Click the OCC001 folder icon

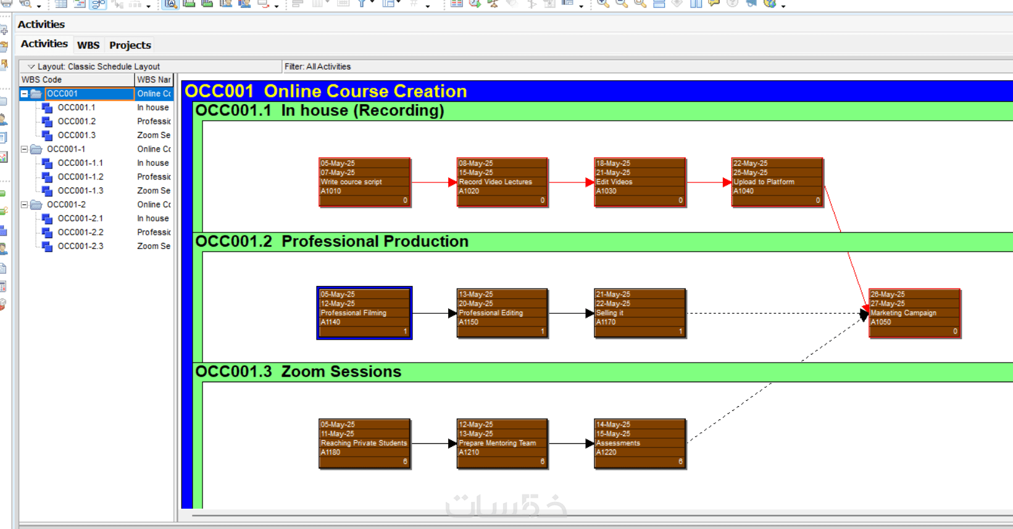[x=36, y=94]
